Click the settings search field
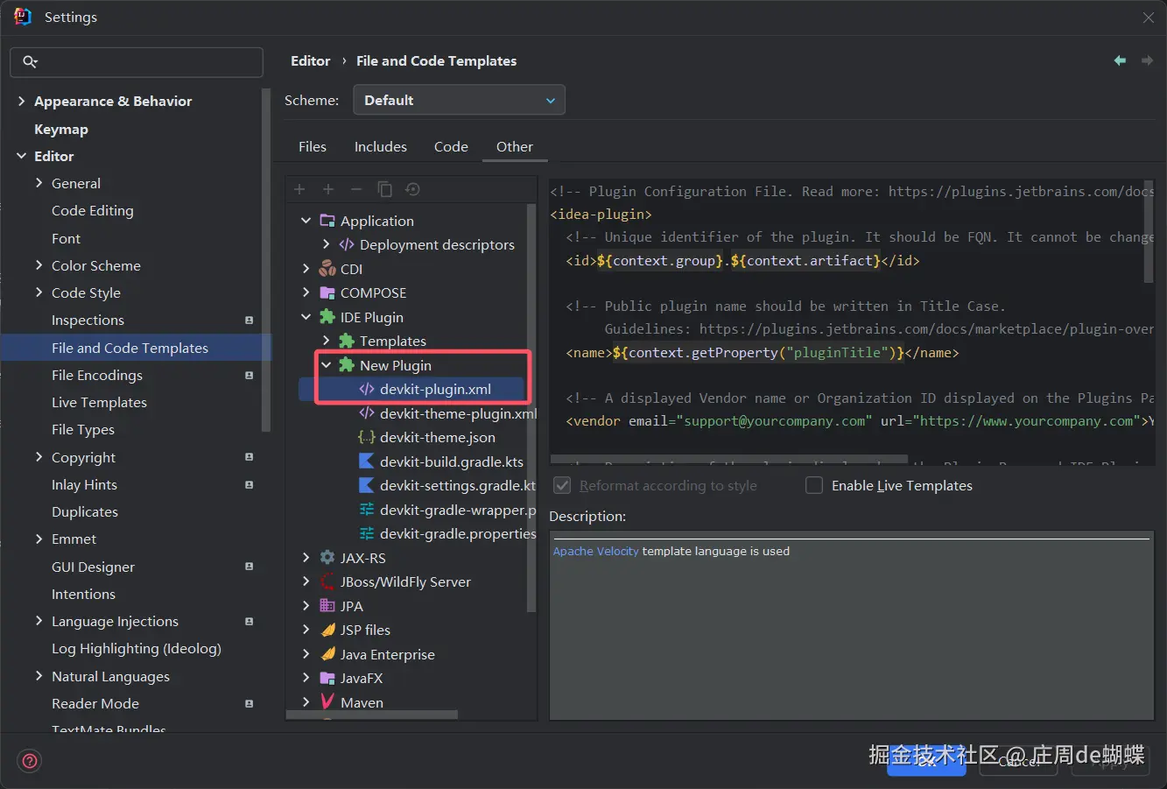The width and height of the screenshot is (1167, 789). click(x=137, y=61)
